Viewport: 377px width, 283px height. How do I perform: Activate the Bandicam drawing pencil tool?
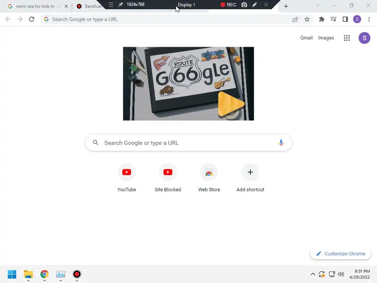[x=255, y=4]
